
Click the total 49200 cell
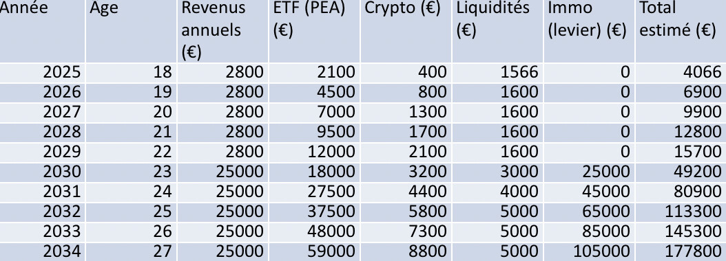pos(681,172)
